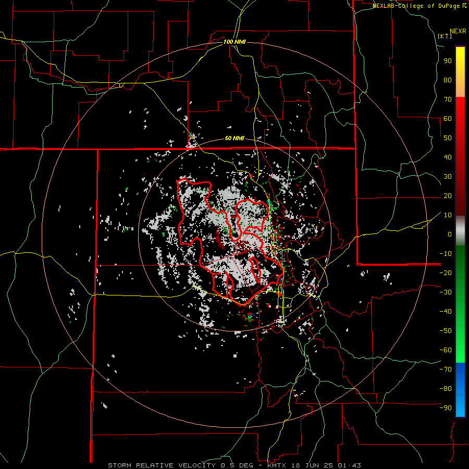Select the 0 knot scale label
The image size is (469, 469).
pos(450,234)
